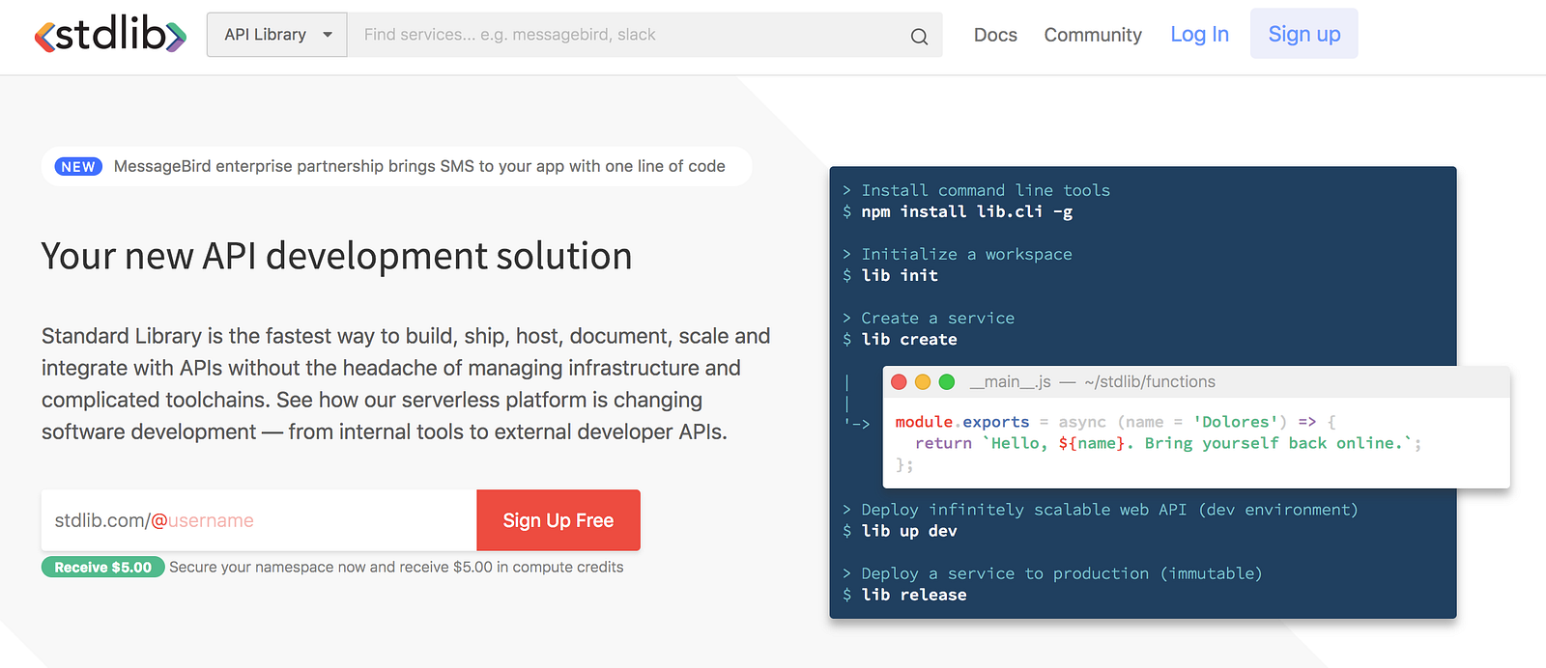1546x668 pixels.
Task: Click the stdlib.com/@username input field
Action: tap(259, 520)
